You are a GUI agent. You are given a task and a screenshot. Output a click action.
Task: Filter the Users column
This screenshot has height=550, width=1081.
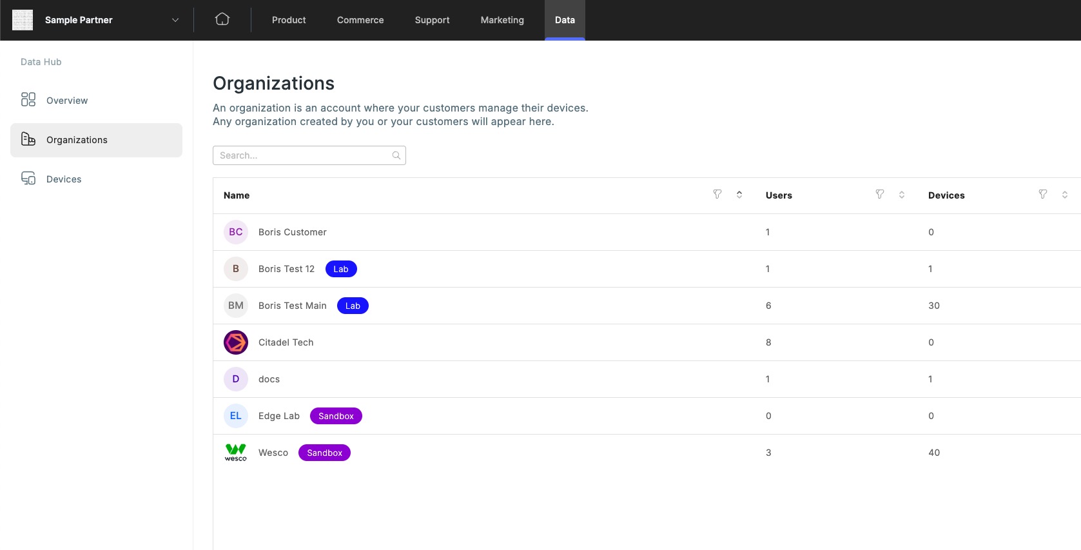880,194
